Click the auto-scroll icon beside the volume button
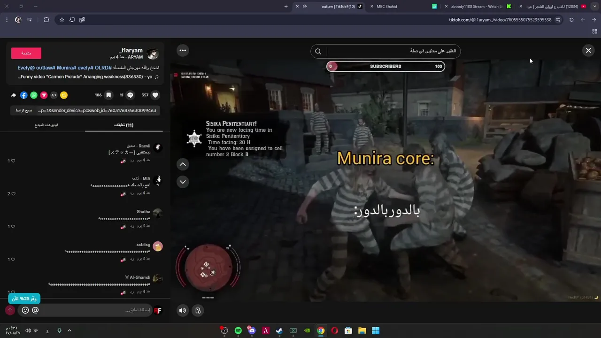The height and width of the screenshot is (338, 601). (198, 310)
